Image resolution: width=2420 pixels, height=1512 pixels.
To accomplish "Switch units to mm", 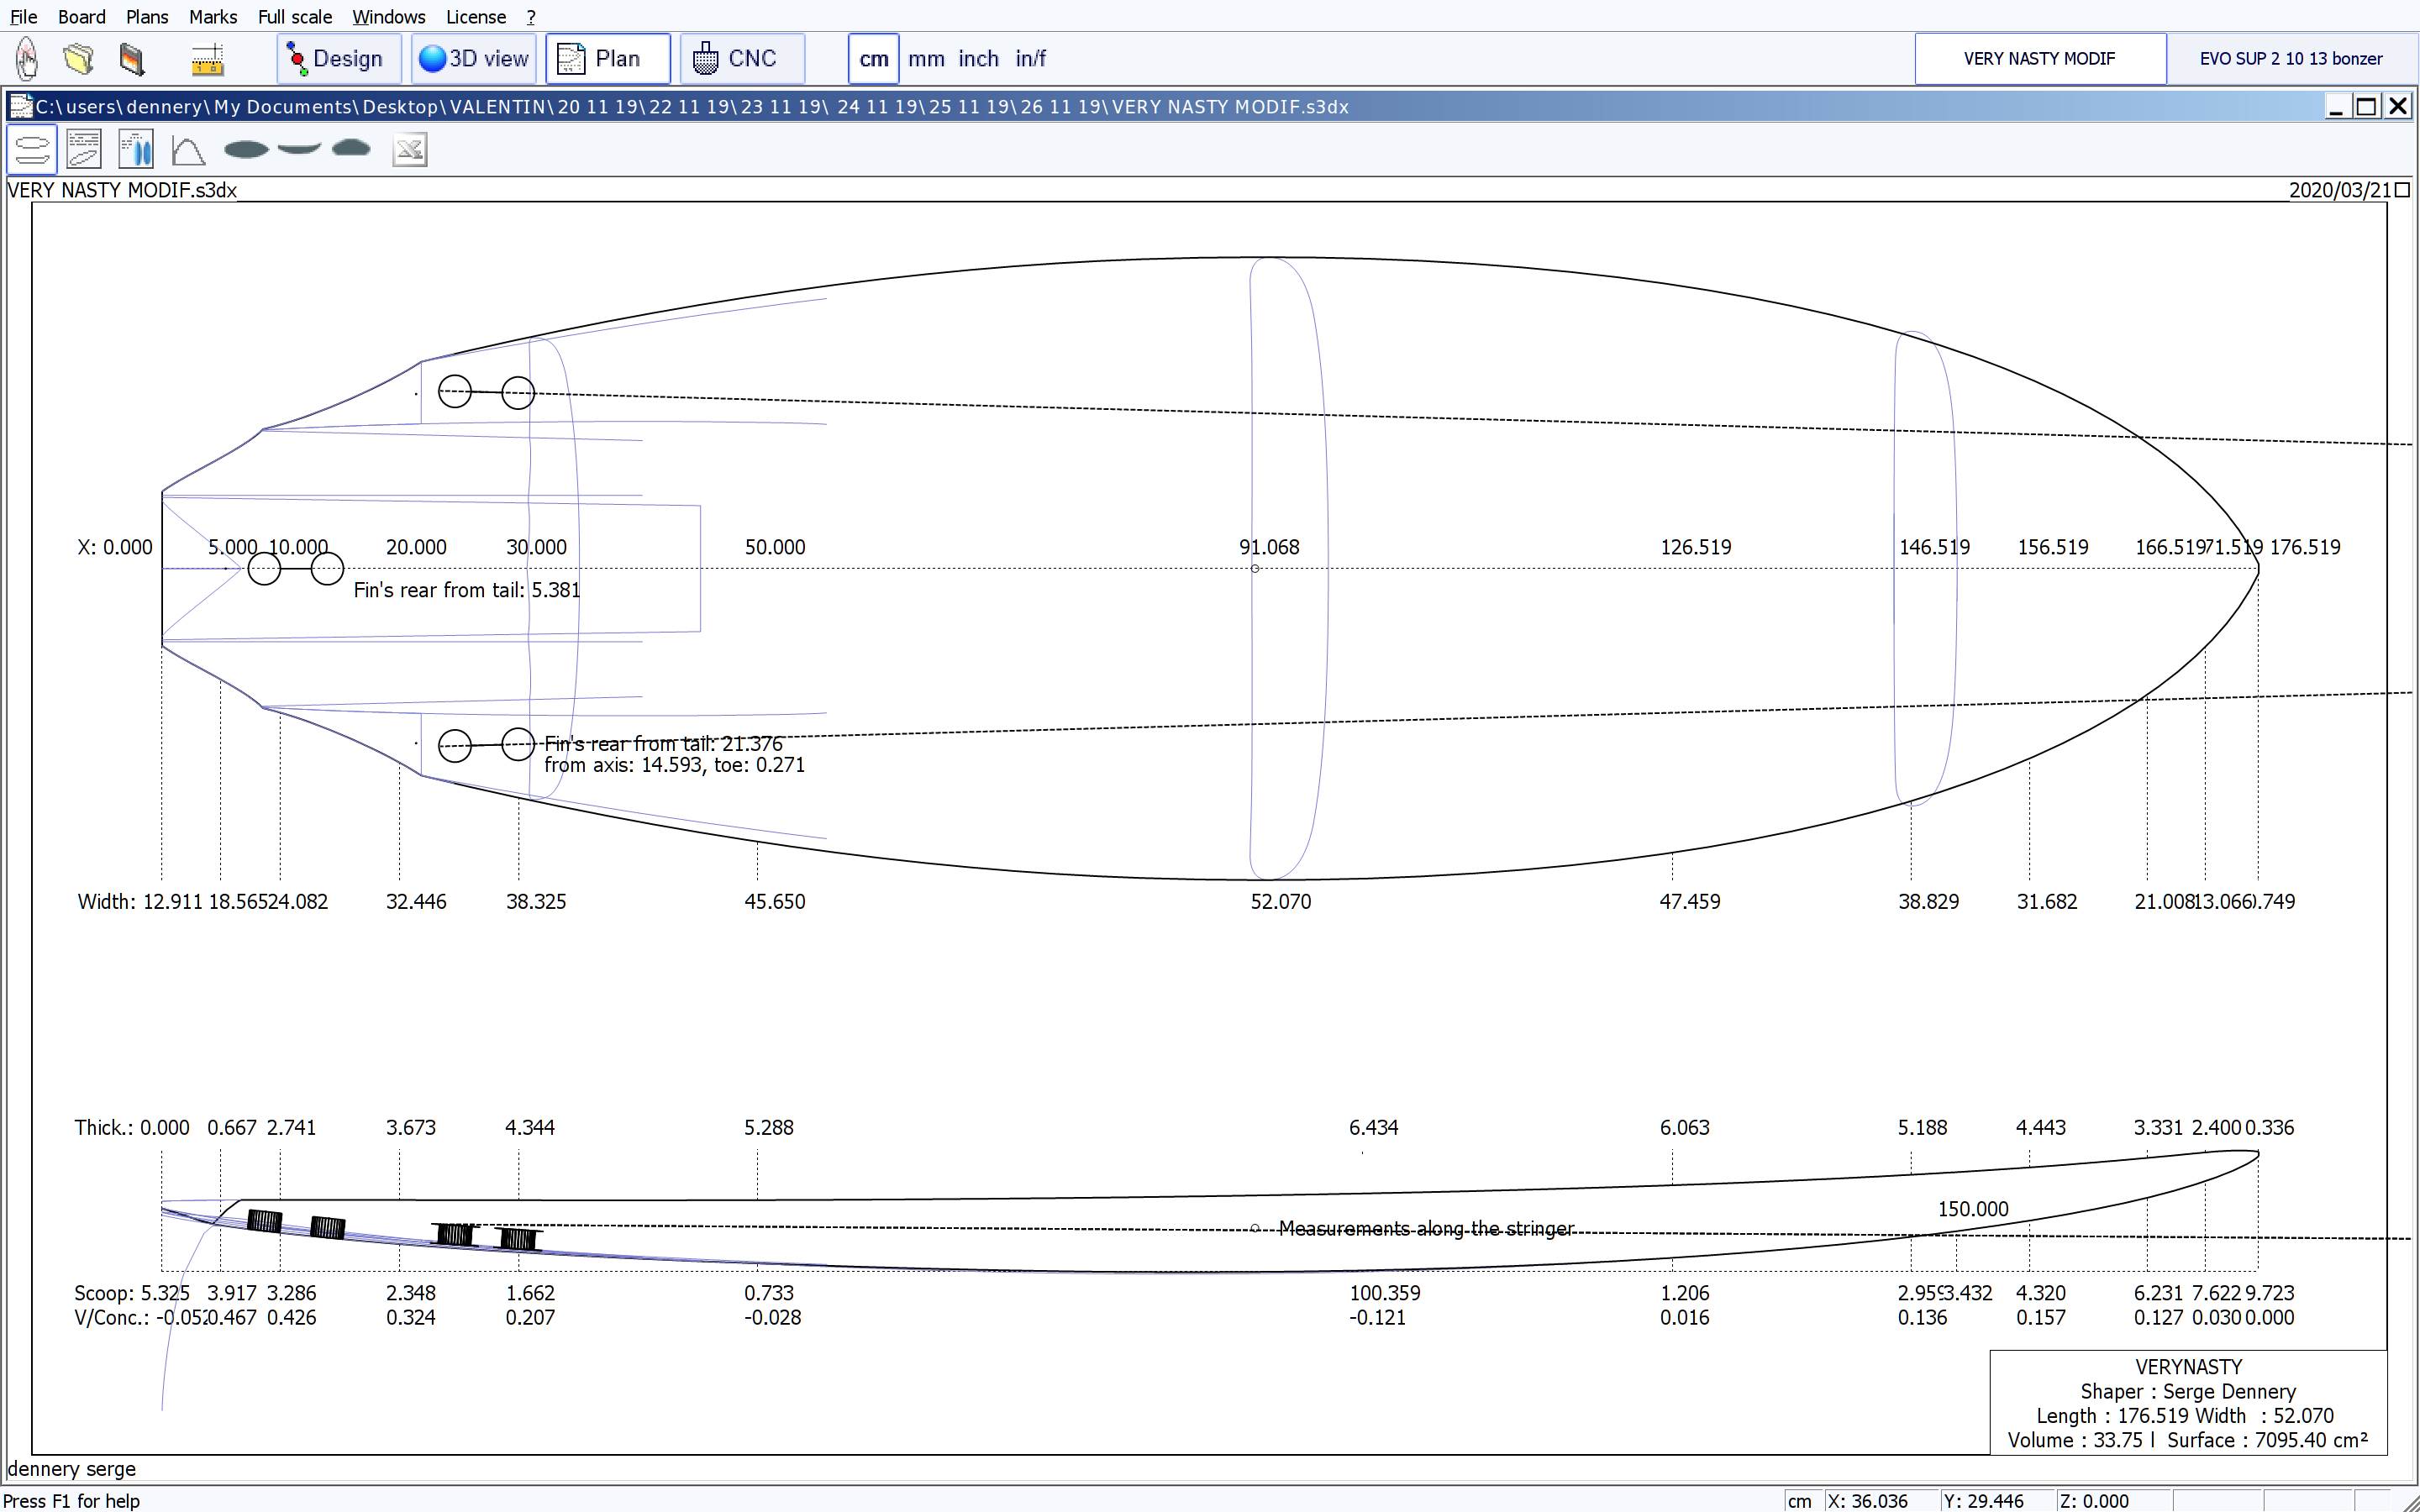I will tap(926, 58).
